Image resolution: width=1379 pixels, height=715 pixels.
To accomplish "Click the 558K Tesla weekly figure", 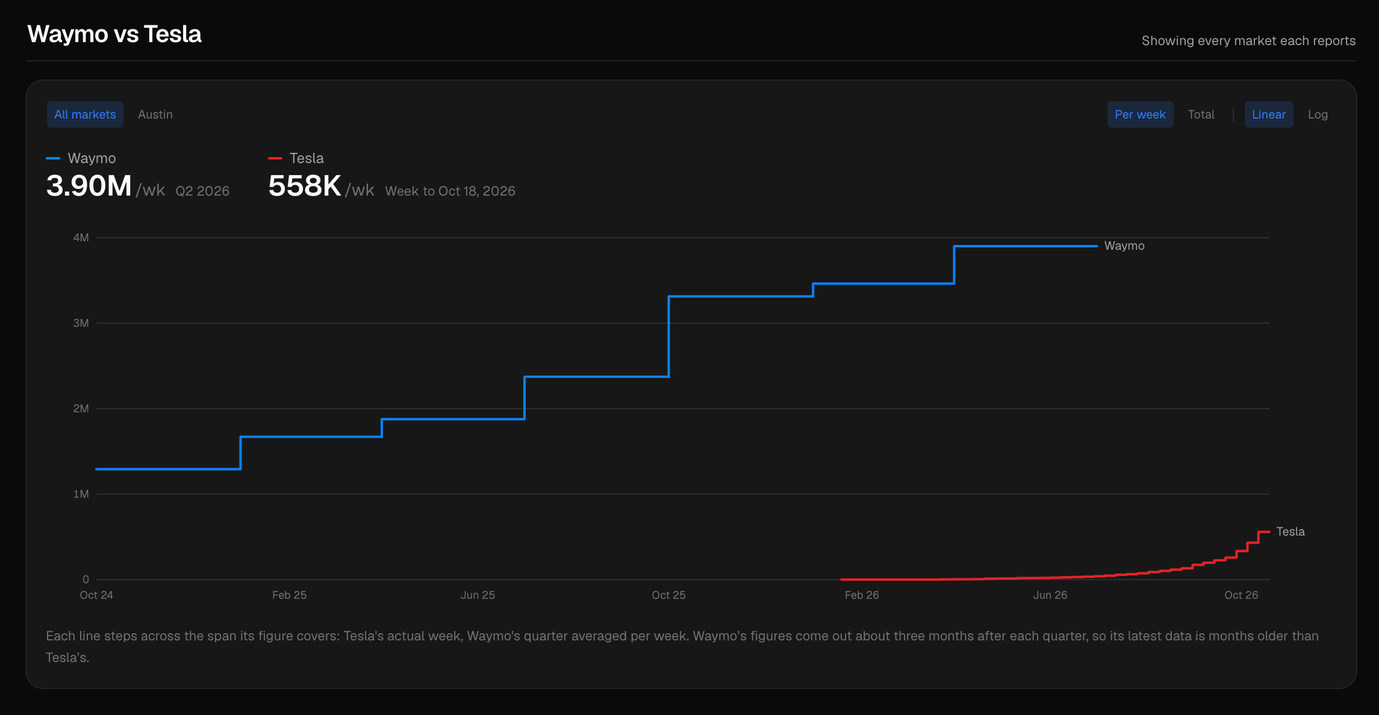I will pyautogui.click(x=305, y=186).
